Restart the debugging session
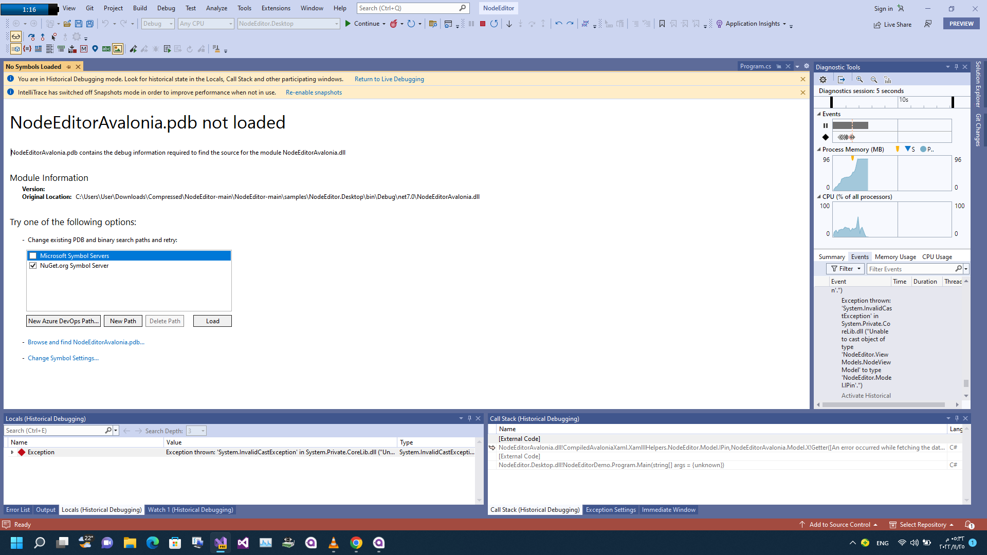Image resolution: width=987 pixels, height=555 pixels. (x=494, y=24)
